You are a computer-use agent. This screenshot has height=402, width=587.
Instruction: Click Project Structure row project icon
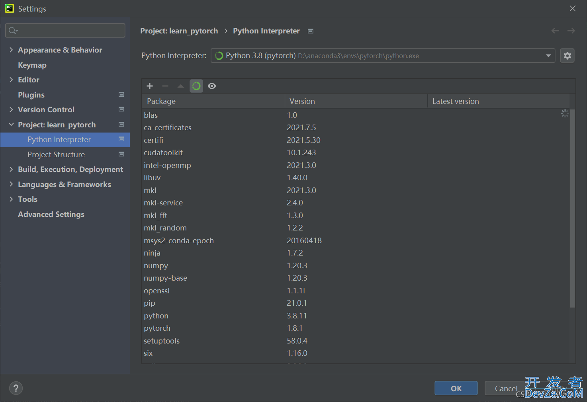121,154
